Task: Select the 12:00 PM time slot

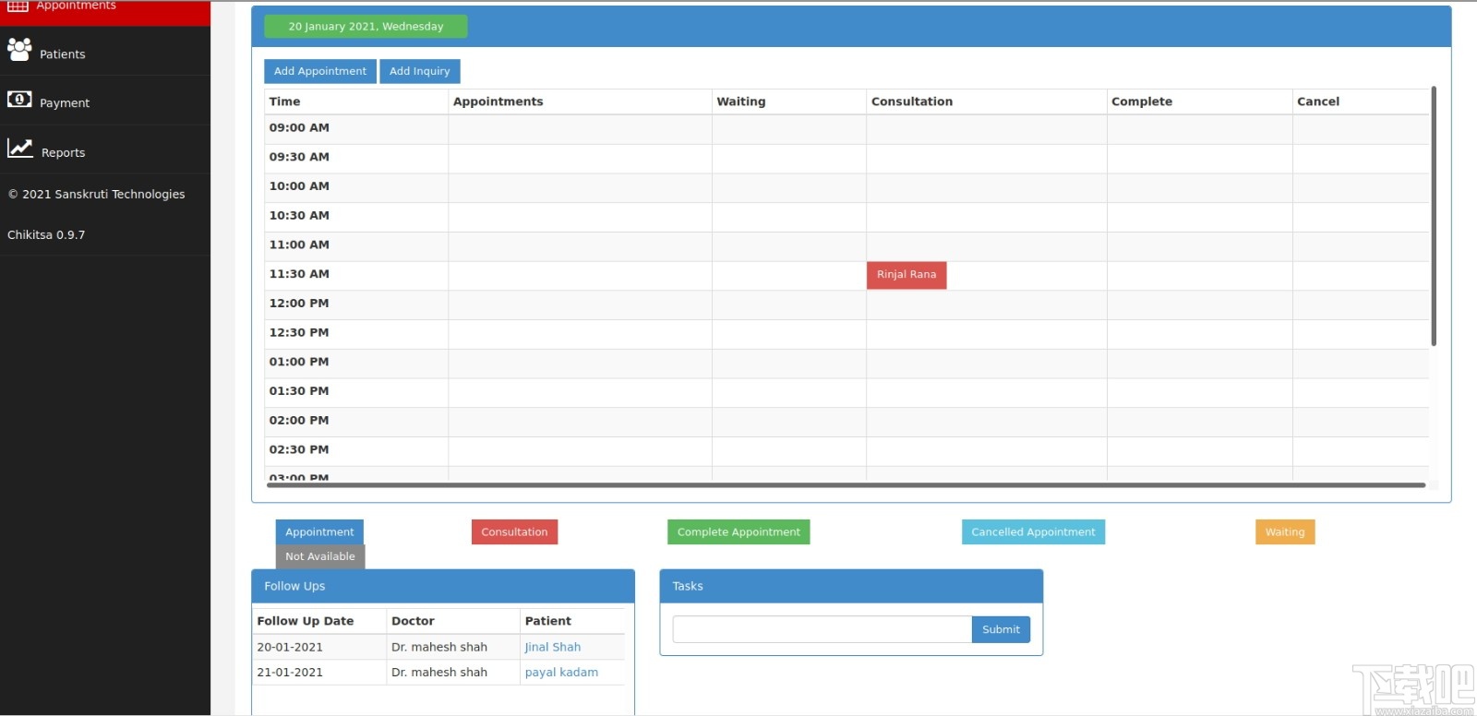Action: [299, 304]
